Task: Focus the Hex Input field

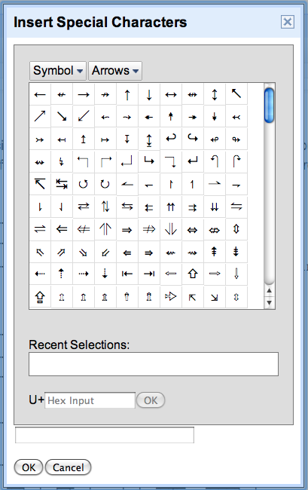Action: click(x=90, y=400)
